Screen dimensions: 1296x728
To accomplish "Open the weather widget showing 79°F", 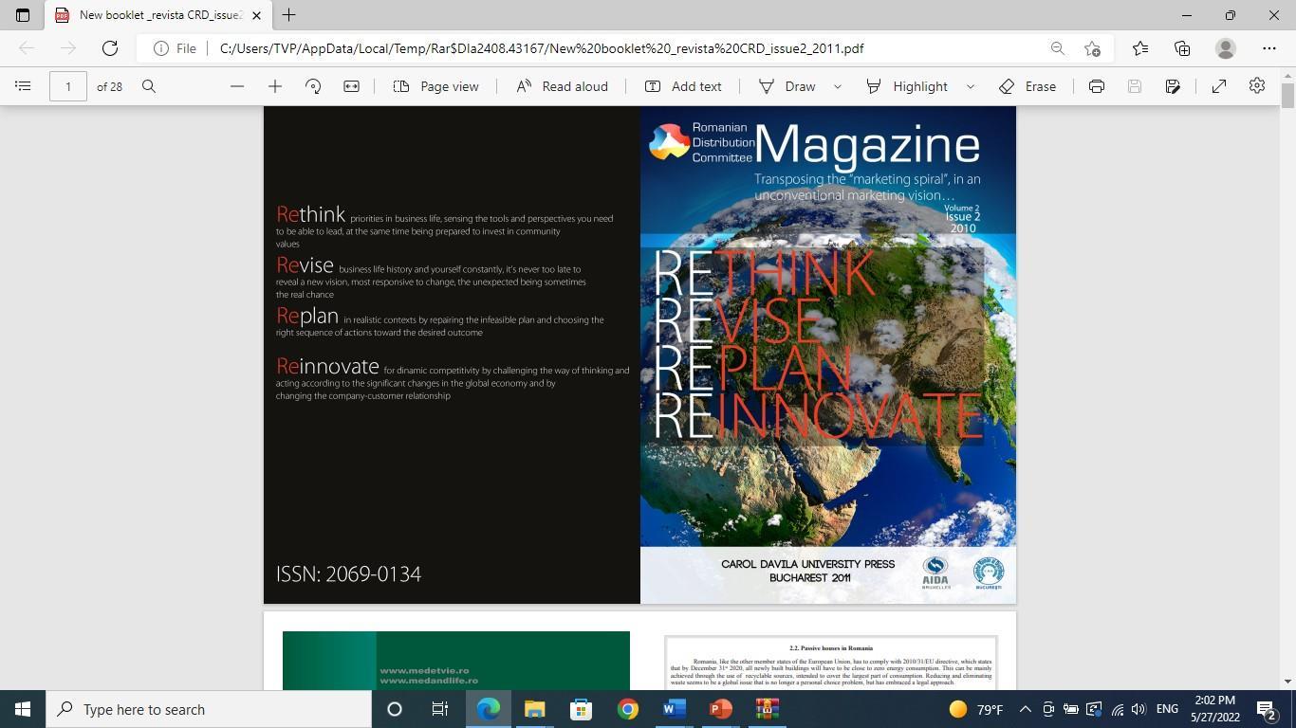I will [x=976, y=709].
